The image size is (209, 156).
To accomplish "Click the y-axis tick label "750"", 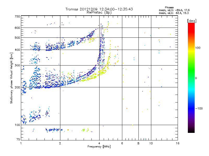I will [x=17, y=16].
